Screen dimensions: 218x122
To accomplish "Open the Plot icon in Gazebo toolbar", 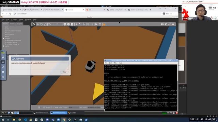I will tap(170, 24).
